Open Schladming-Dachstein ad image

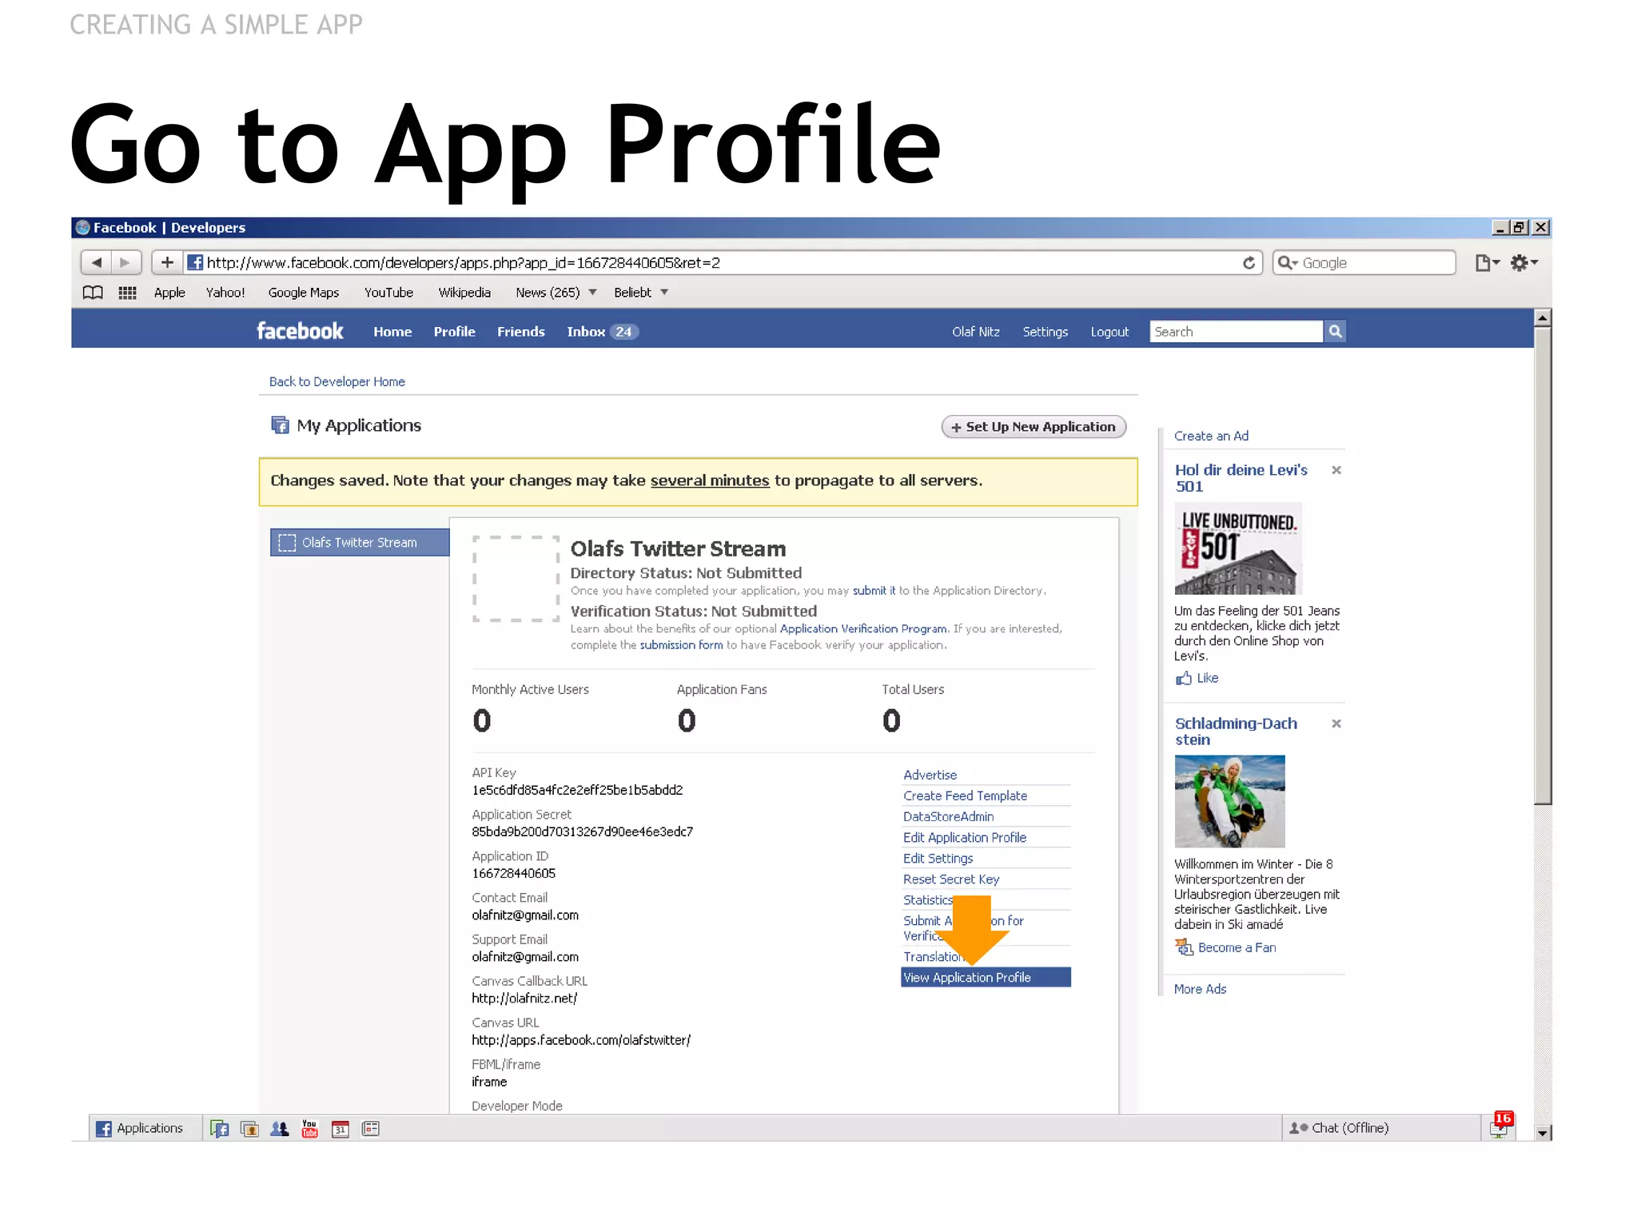click(x=1229, y=801)
